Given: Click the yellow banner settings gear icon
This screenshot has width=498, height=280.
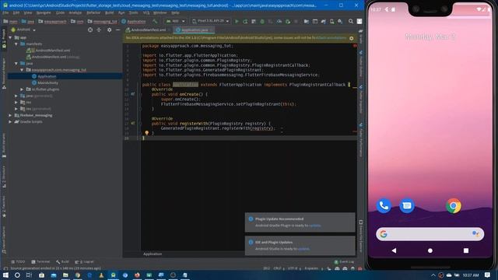Looking at the screenshot, I should coord(351,38).
